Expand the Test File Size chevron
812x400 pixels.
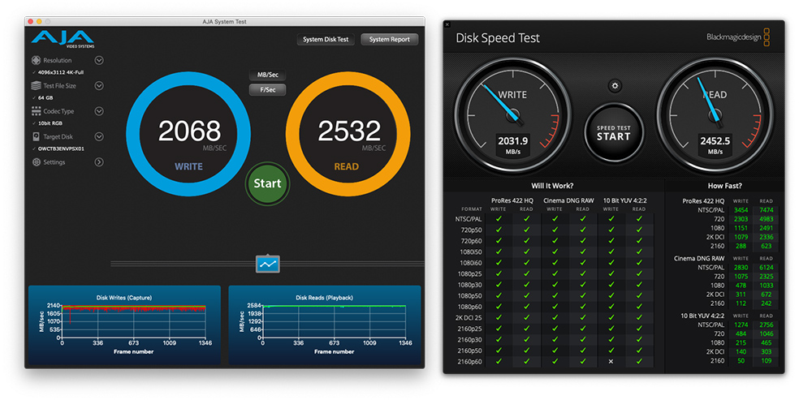(x=99, y=86)
